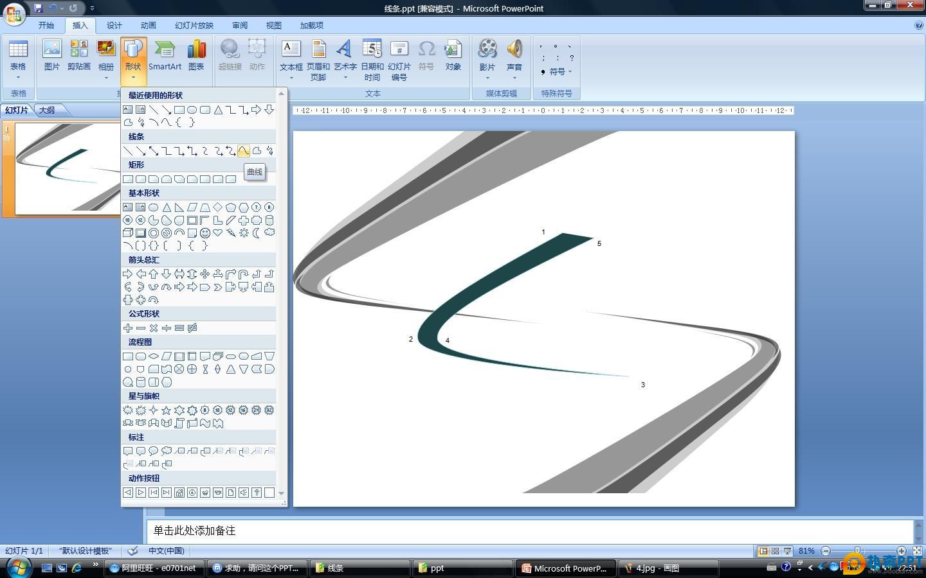Choose the quad arrow block shape

[x=204, y=274]
